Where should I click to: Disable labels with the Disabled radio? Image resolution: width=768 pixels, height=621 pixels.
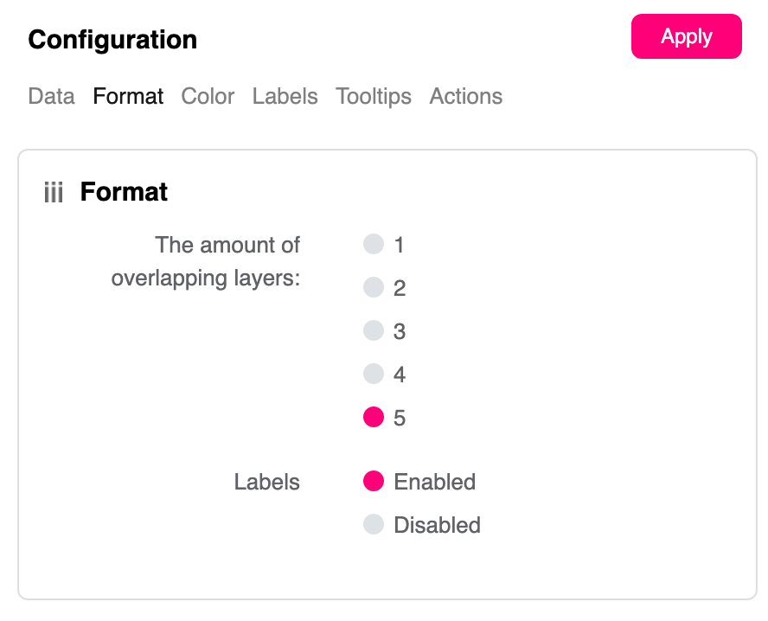(374, 525)
